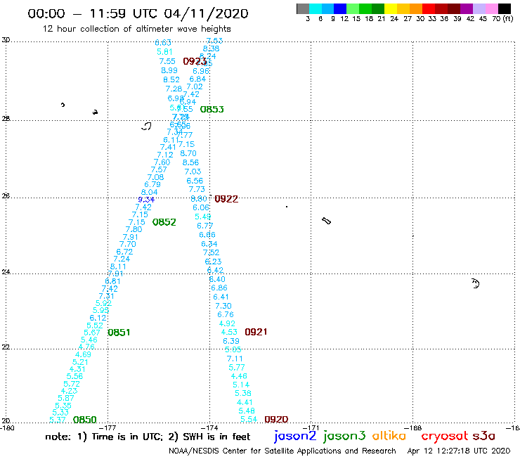Select the 5.49 wave height value
This screenshot has width=520, height=457.
click(x=202, y=217)
